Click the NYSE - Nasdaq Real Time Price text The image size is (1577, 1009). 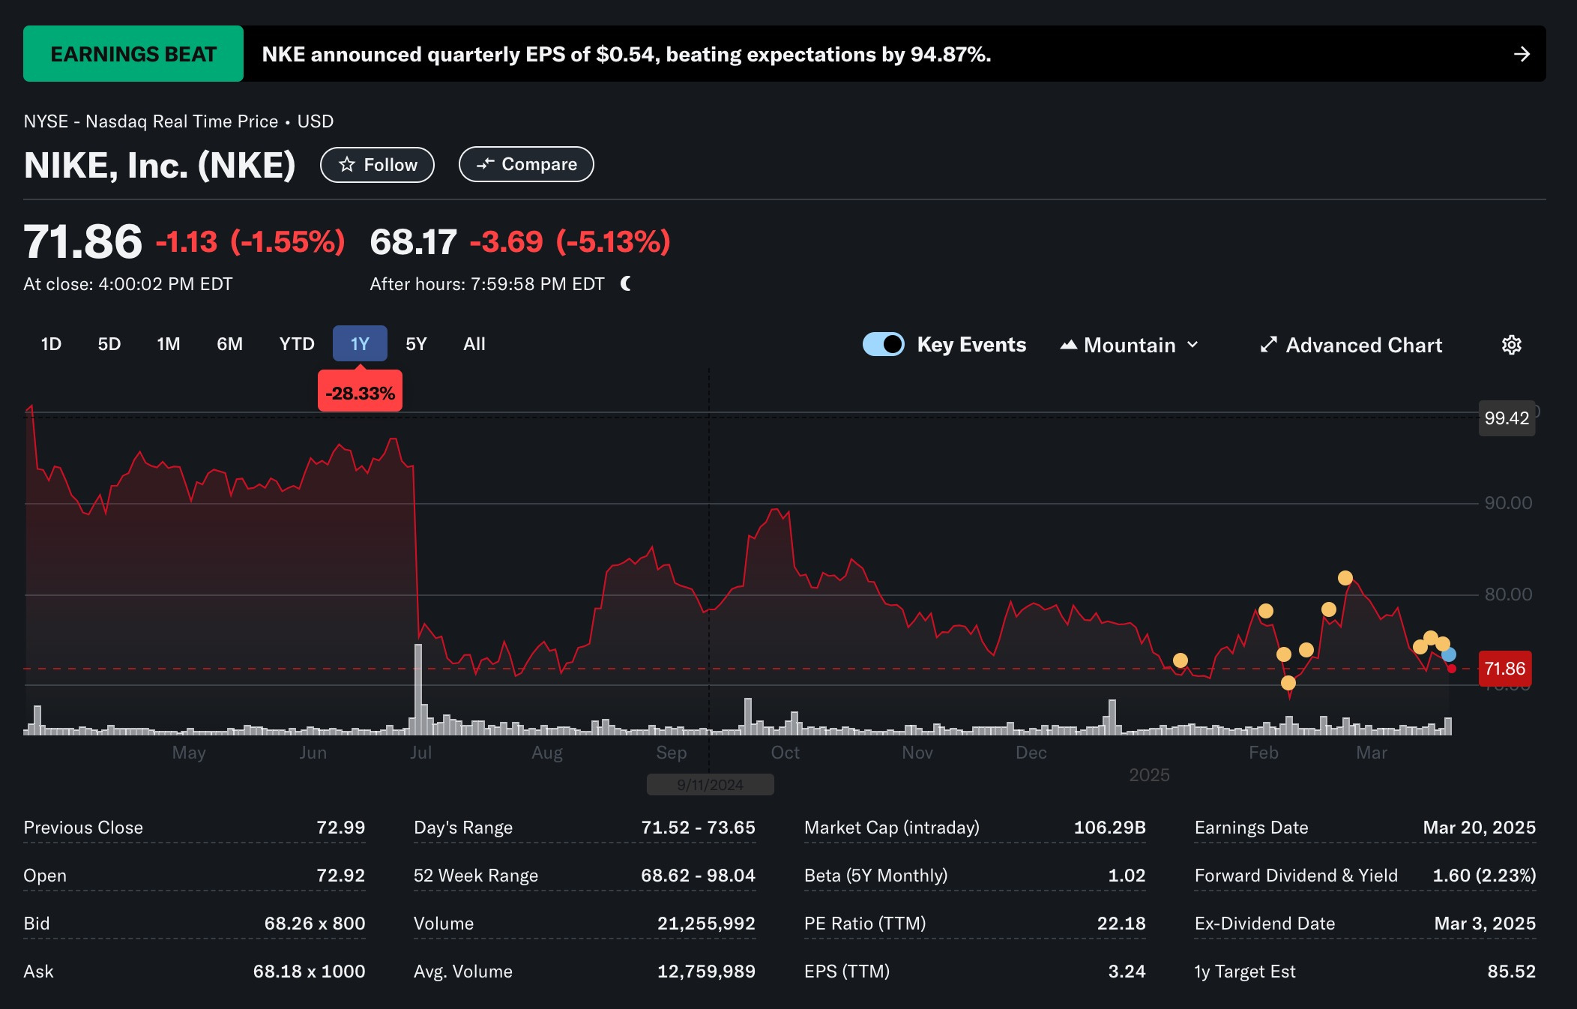(x=151, y=121)
